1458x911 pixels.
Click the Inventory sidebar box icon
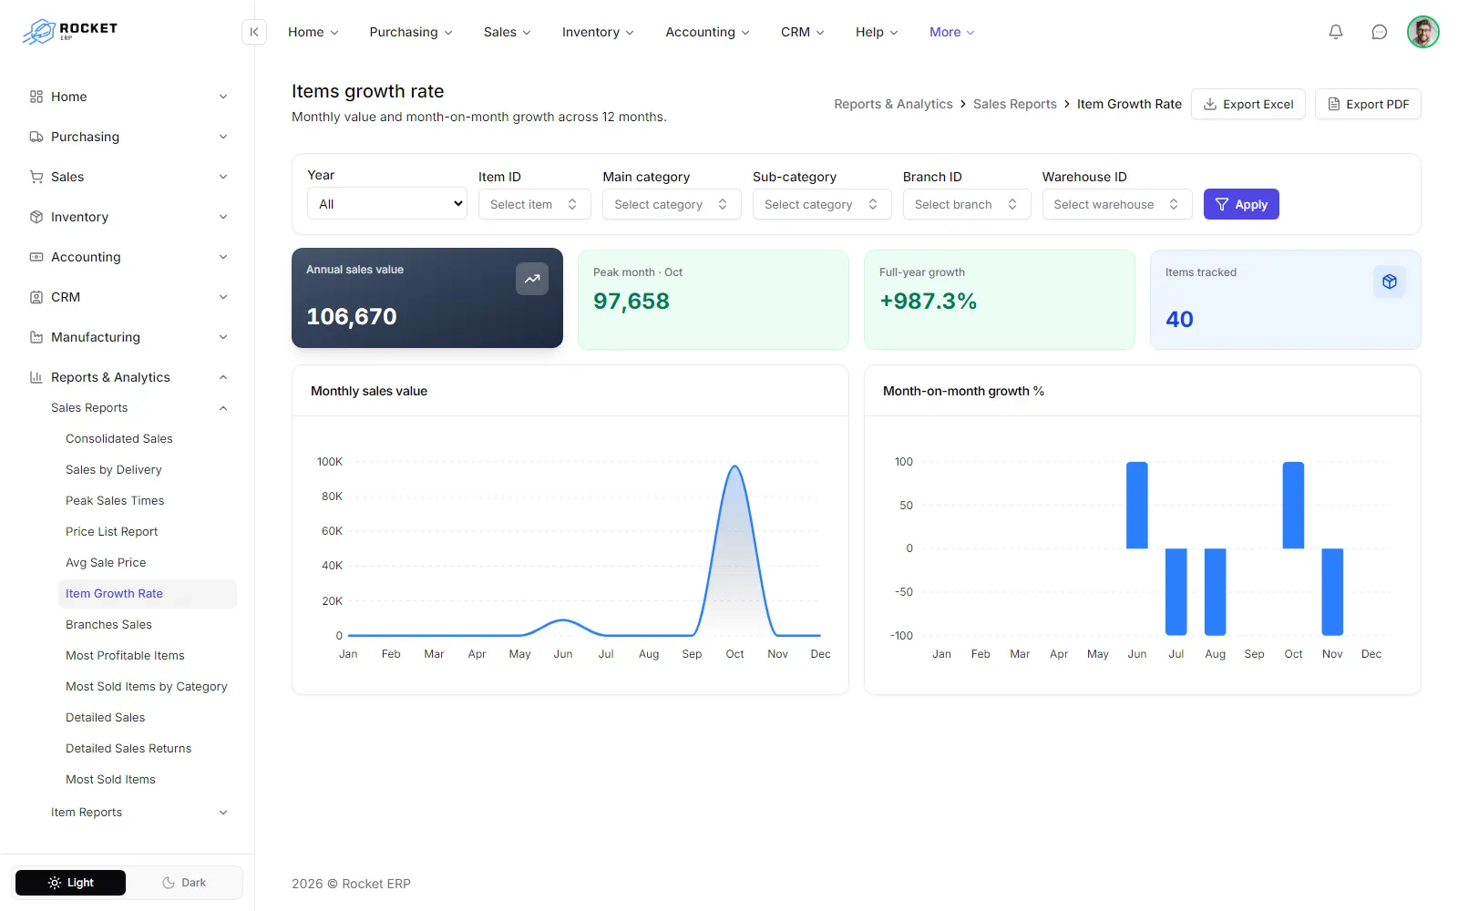36,217
